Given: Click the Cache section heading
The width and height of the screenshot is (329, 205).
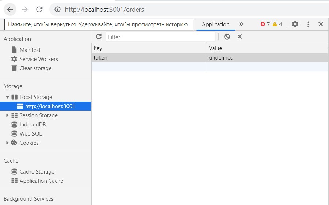Looking at the screenshot, I should pos(11,161).
